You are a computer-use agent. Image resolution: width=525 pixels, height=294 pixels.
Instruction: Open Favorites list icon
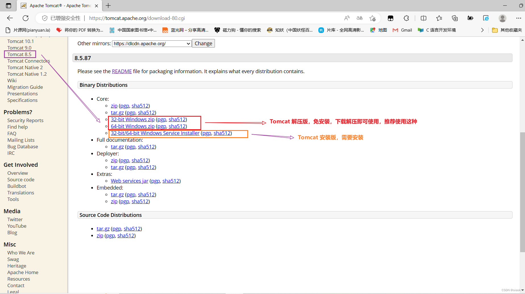click(439, 18)
